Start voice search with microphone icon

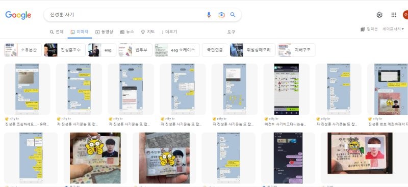coord(209,15)
